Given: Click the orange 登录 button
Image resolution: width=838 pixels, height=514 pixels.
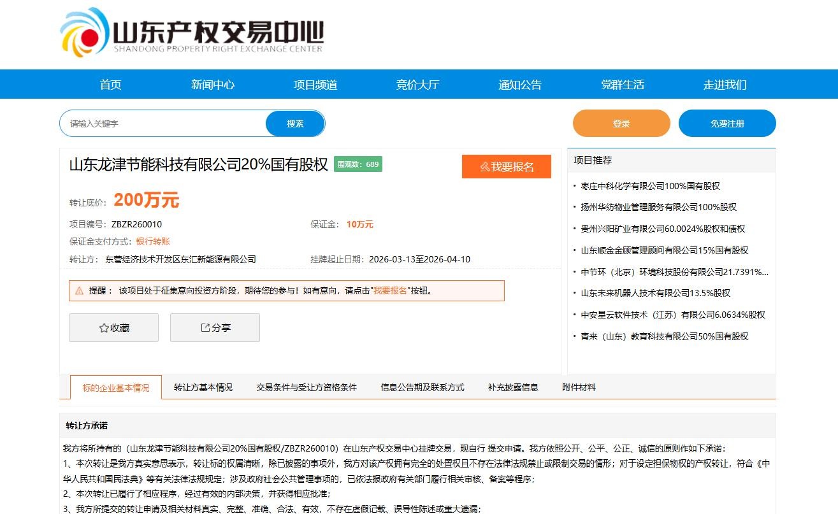Looking at the screenshot, I should point(621,124).
